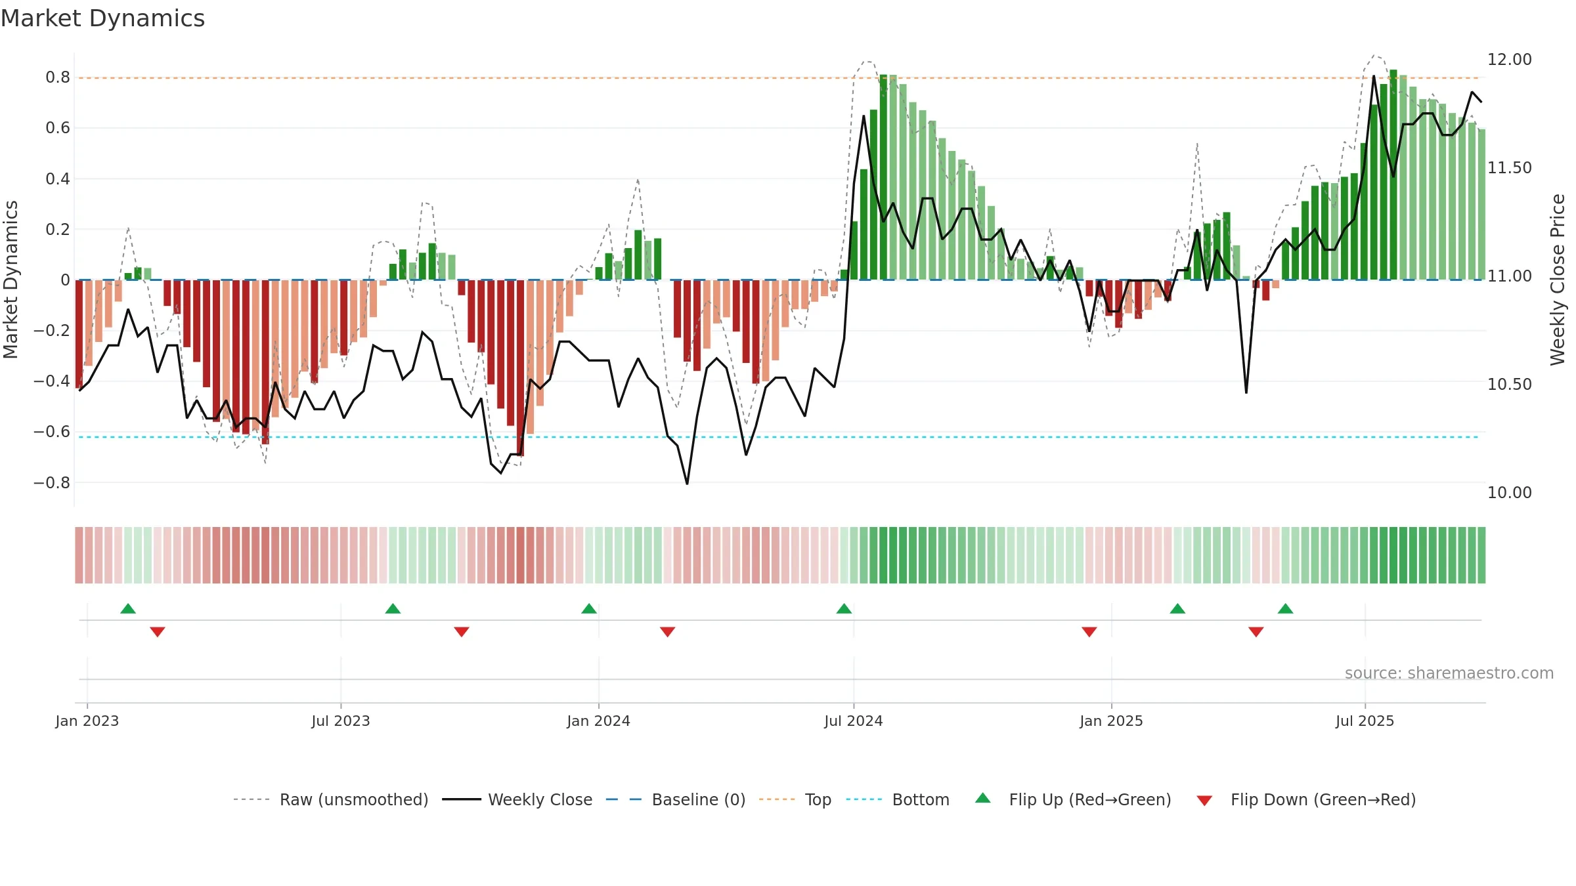Toggle the Flip Down (Green→Red) legend entry
The height and width of the screenshot is (886, 1576).
[1306, 799]
